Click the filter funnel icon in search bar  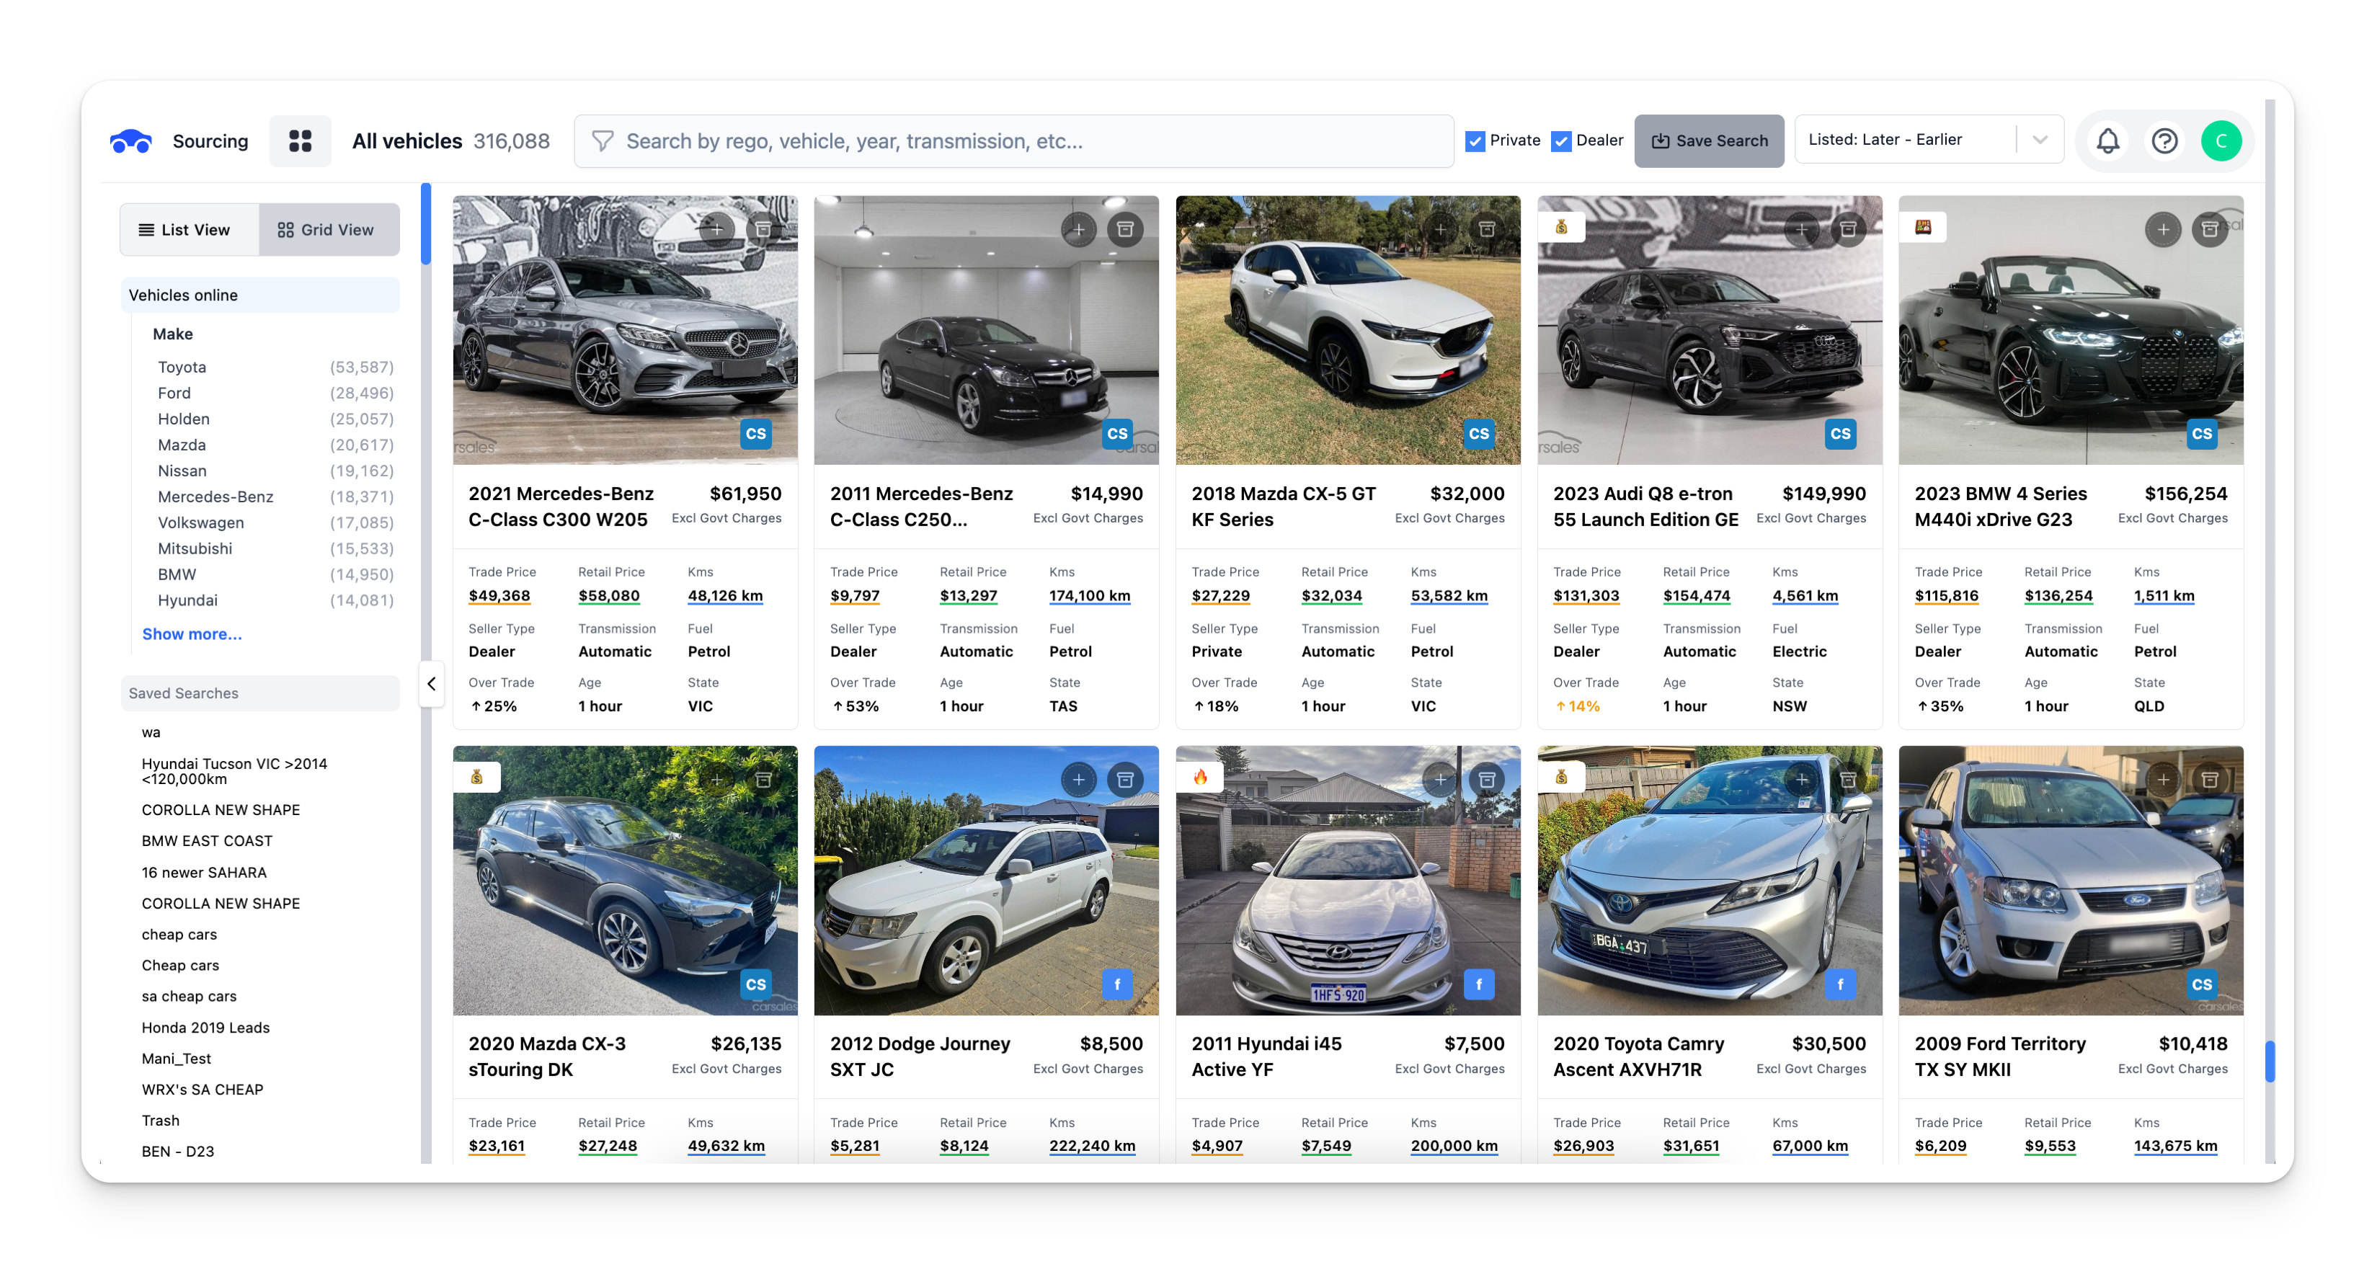[x=603, y=141]
